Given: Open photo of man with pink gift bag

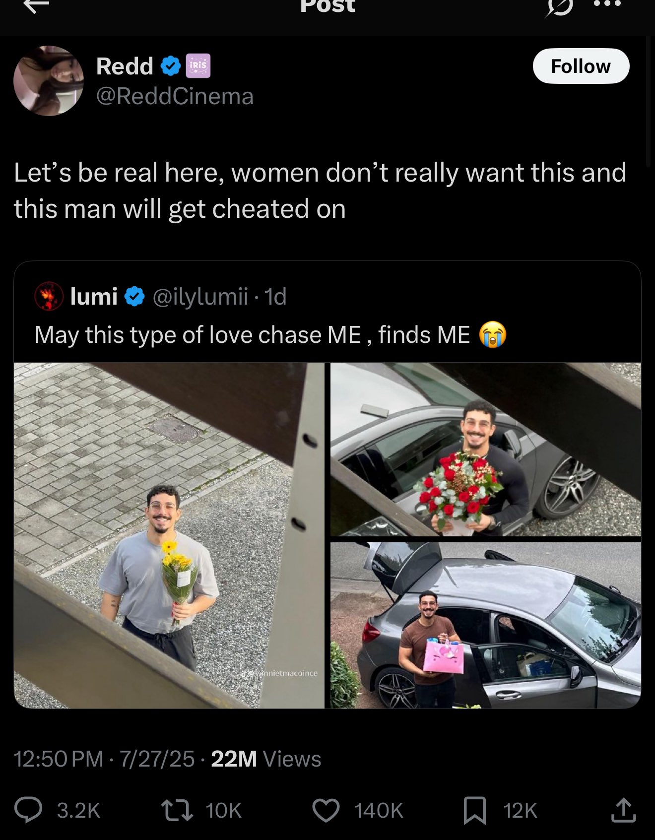Looking at the screenshot, I should point(486,625).
